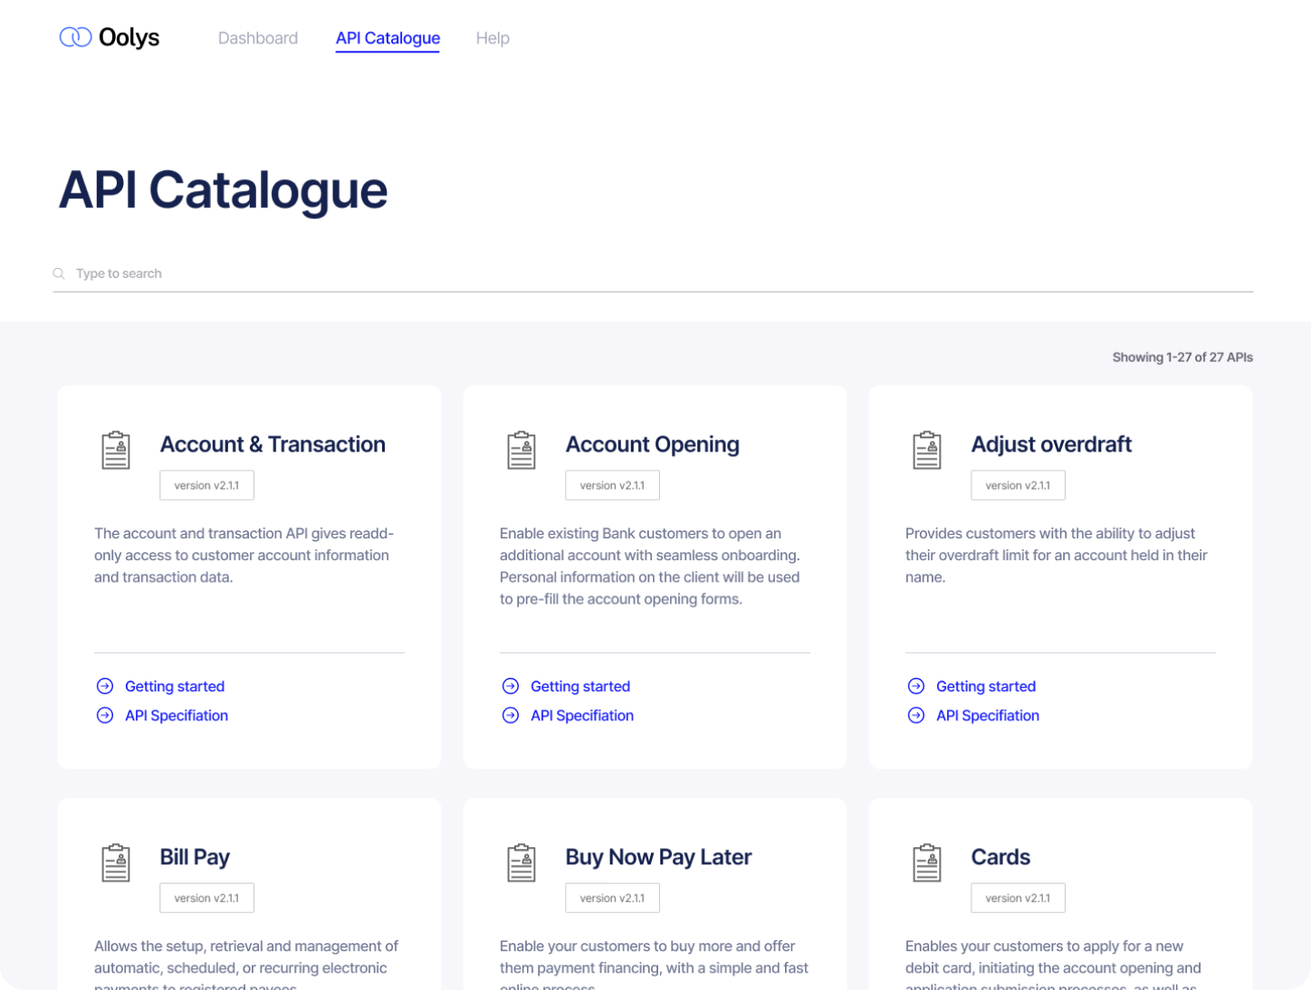Screen dimensions: 1311x990
Task: Click the Cards card title
Action: tap(1000, 857)
